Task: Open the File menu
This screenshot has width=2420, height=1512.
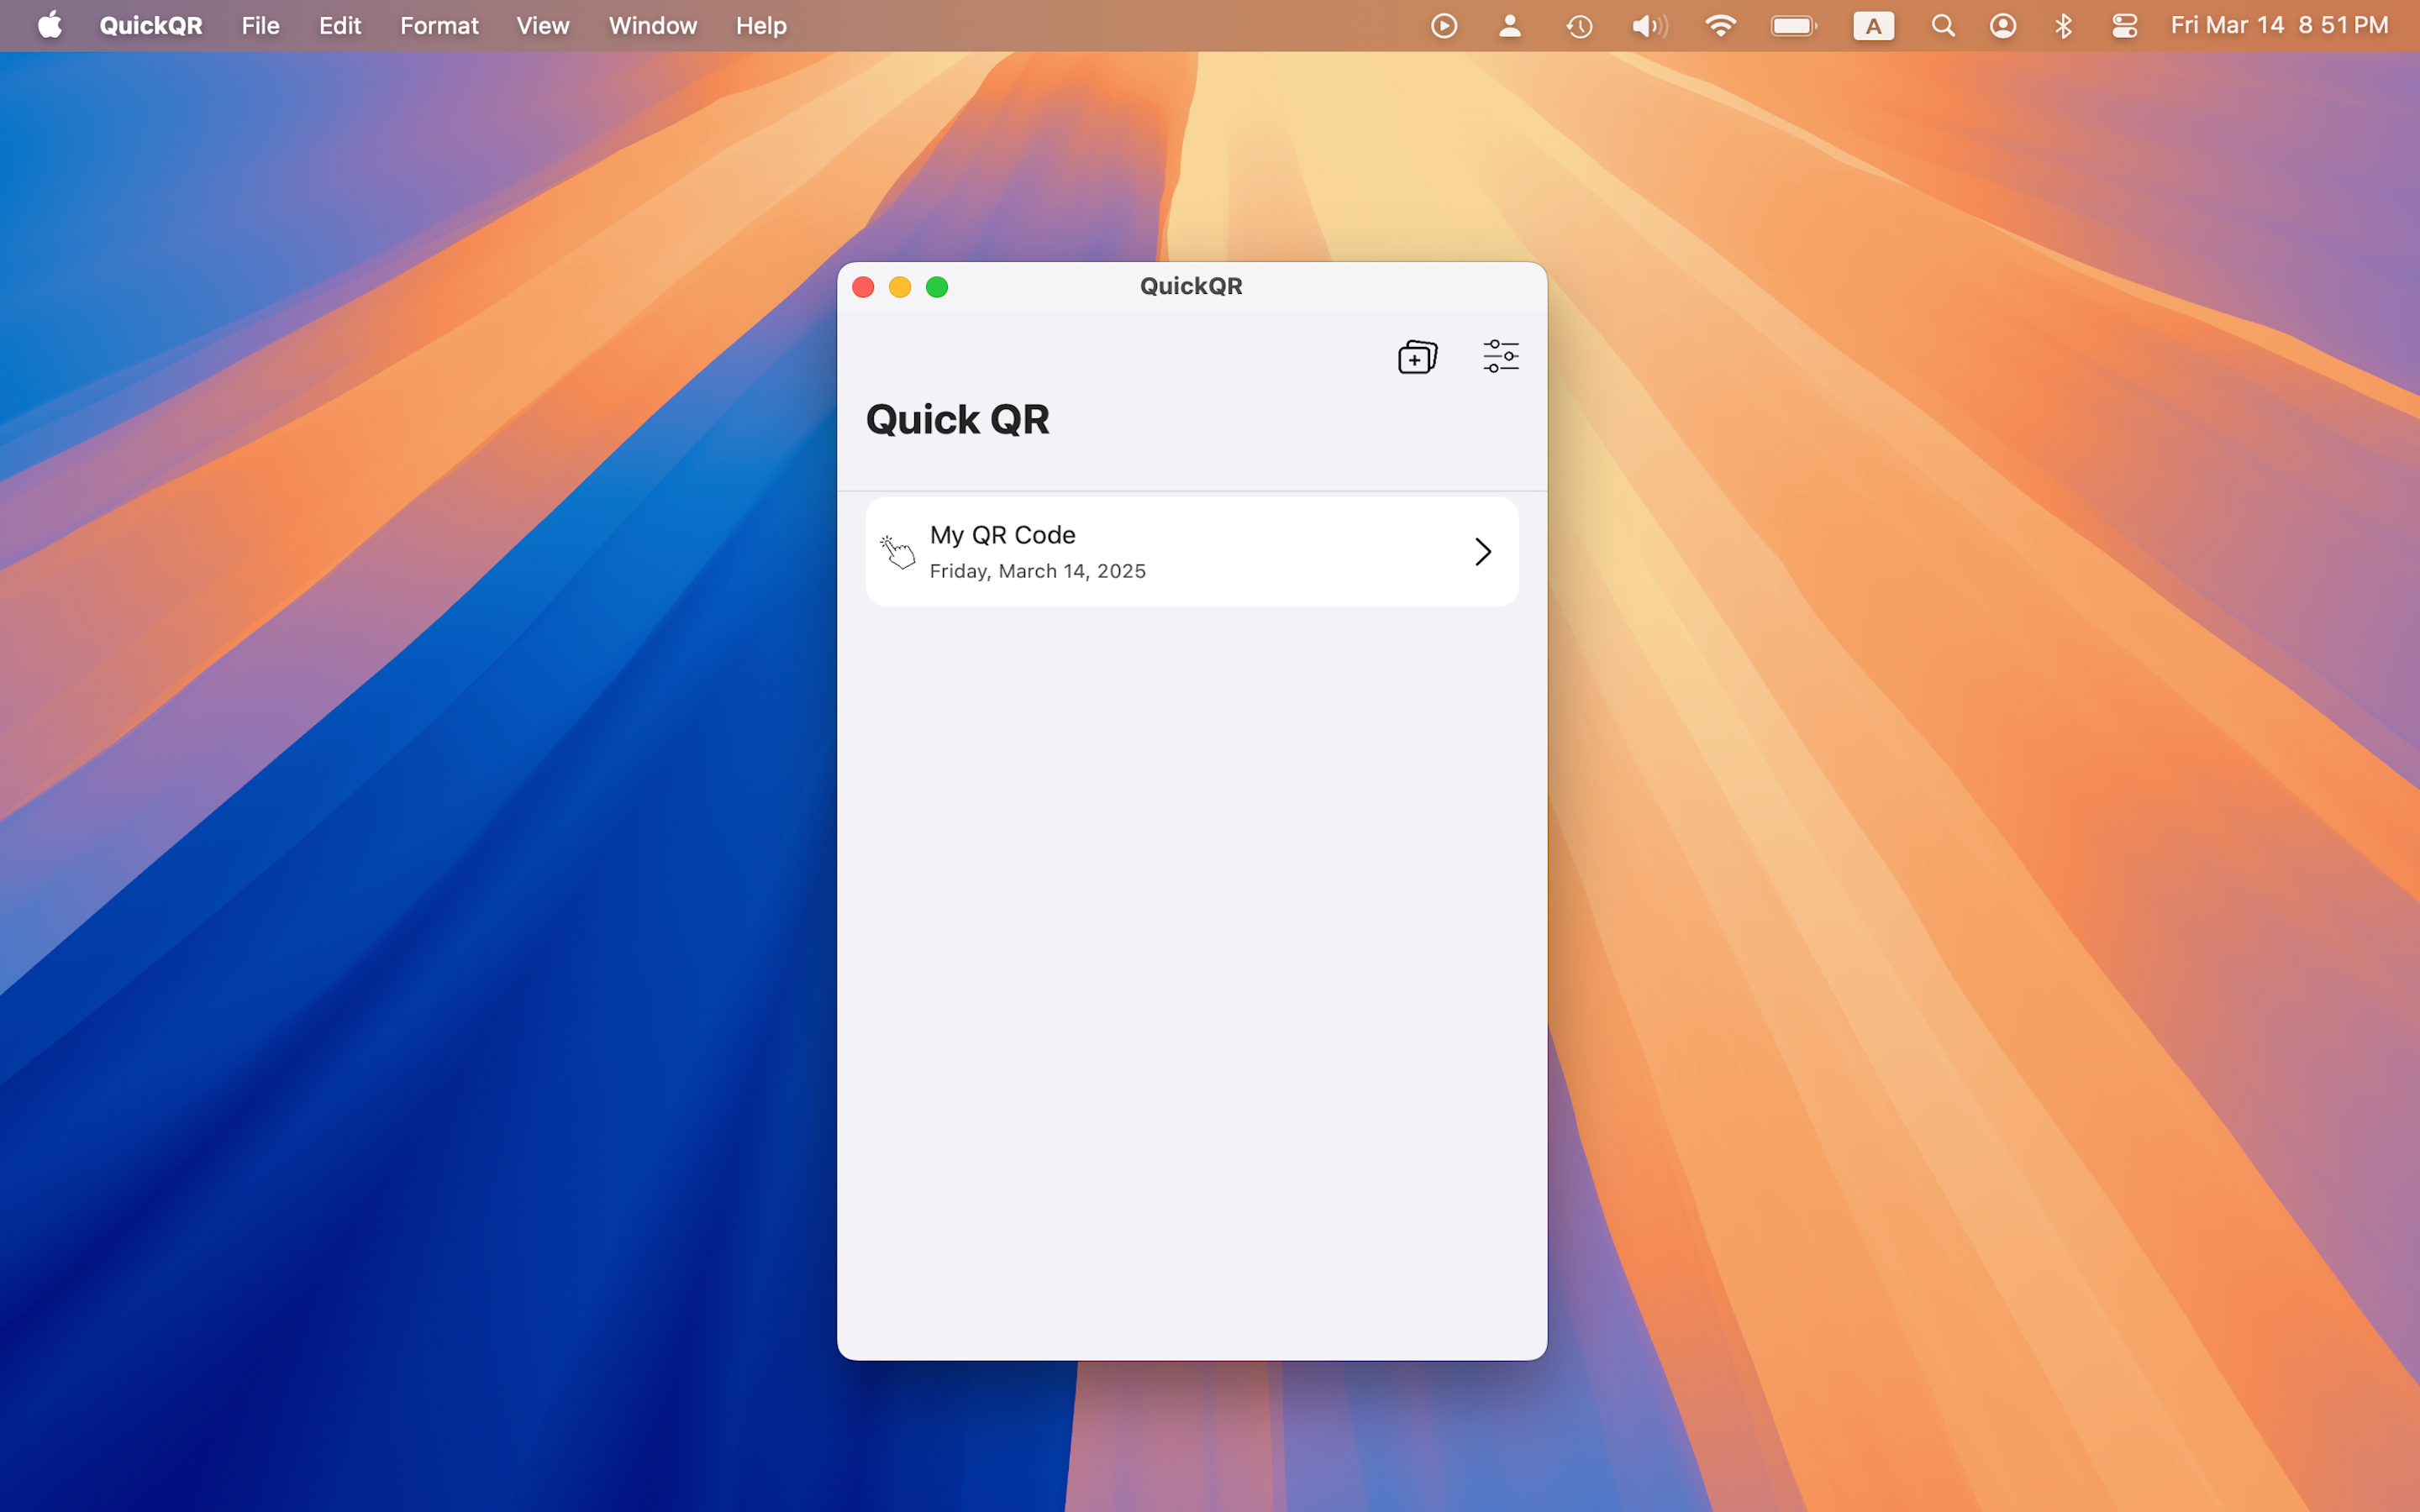Action: click(x=260, y=25)
